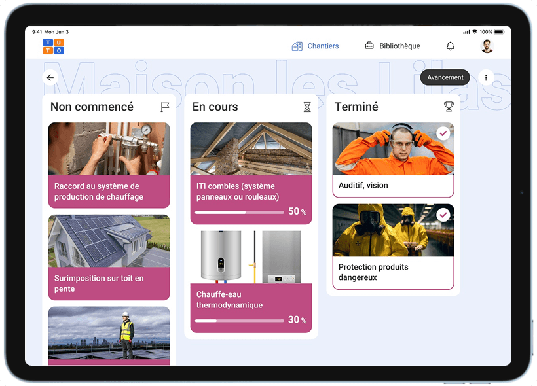
Task: Click the hourglass icon in En cours
Action: (307, 107)
